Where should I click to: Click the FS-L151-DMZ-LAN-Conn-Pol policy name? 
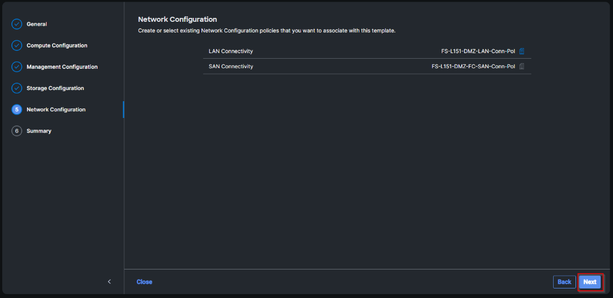[x=478, y=51]
